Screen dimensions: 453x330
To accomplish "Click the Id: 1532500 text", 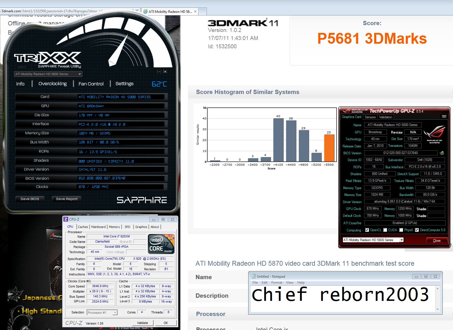I will 222,46.
